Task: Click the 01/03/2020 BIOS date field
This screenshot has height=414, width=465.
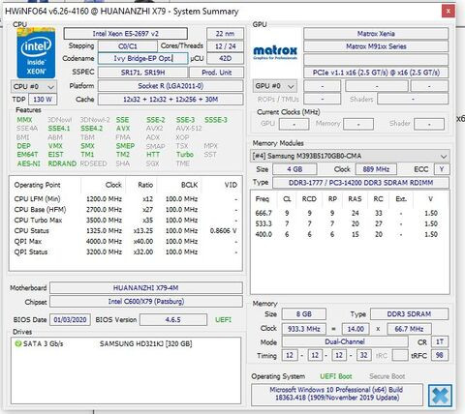Action: pyautogui.click(x=70, y=320)
